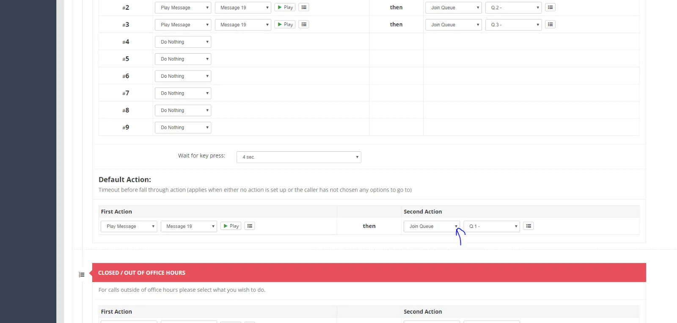The image size is (677, 323).
Task: Click the Wait for key press label
Action: 201,156
